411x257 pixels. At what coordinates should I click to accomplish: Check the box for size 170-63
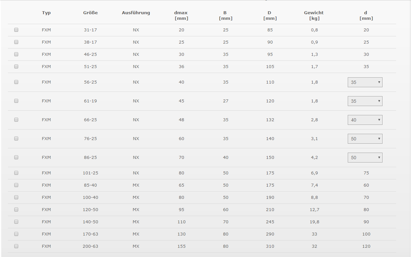pyautogui.click(x=16, y=234)
